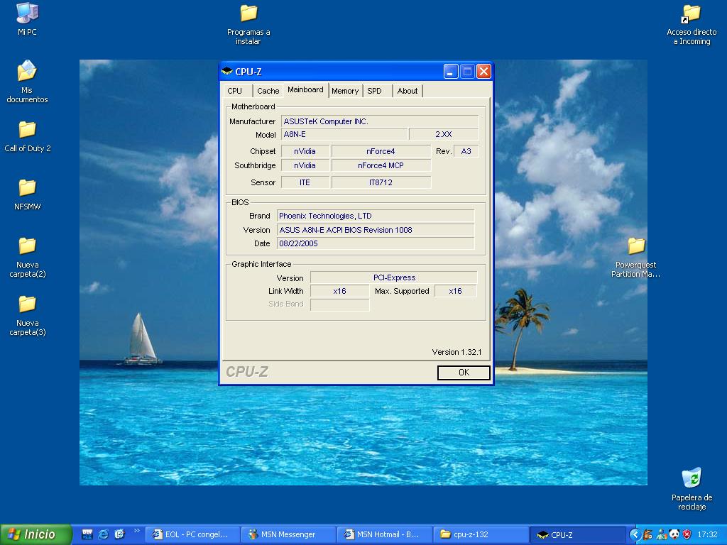
Task: Select the NFSMW desktop folder
Action: coord(28,194)
